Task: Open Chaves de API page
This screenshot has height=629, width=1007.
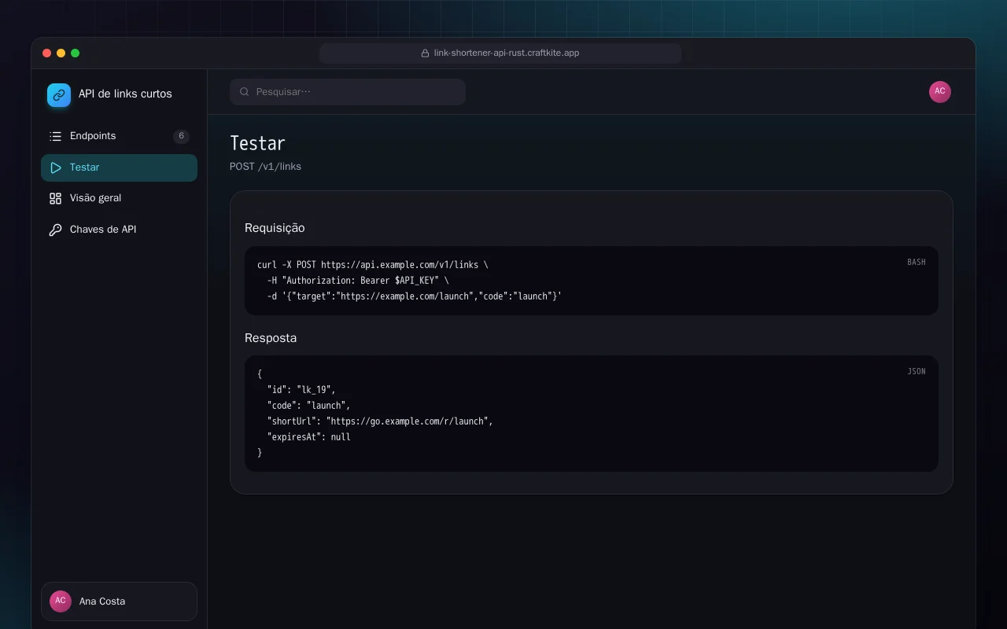Action: pyautogui.click(x=119, y=230)
